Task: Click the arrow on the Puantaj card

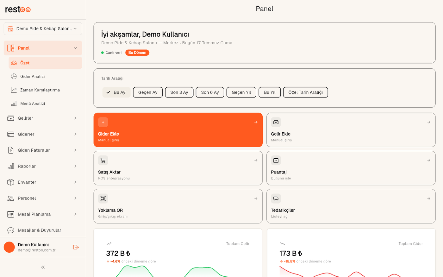Action: click(429, 161)
